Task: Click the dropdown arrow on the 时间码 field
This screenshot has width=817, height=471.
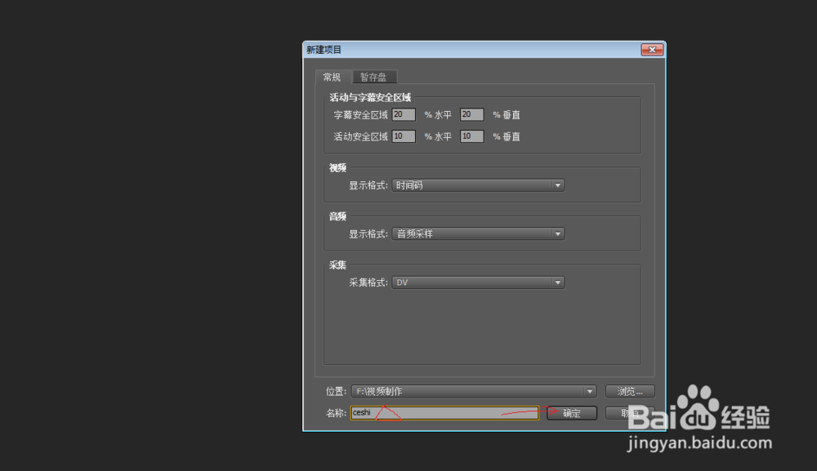Action: click(558, 185)
